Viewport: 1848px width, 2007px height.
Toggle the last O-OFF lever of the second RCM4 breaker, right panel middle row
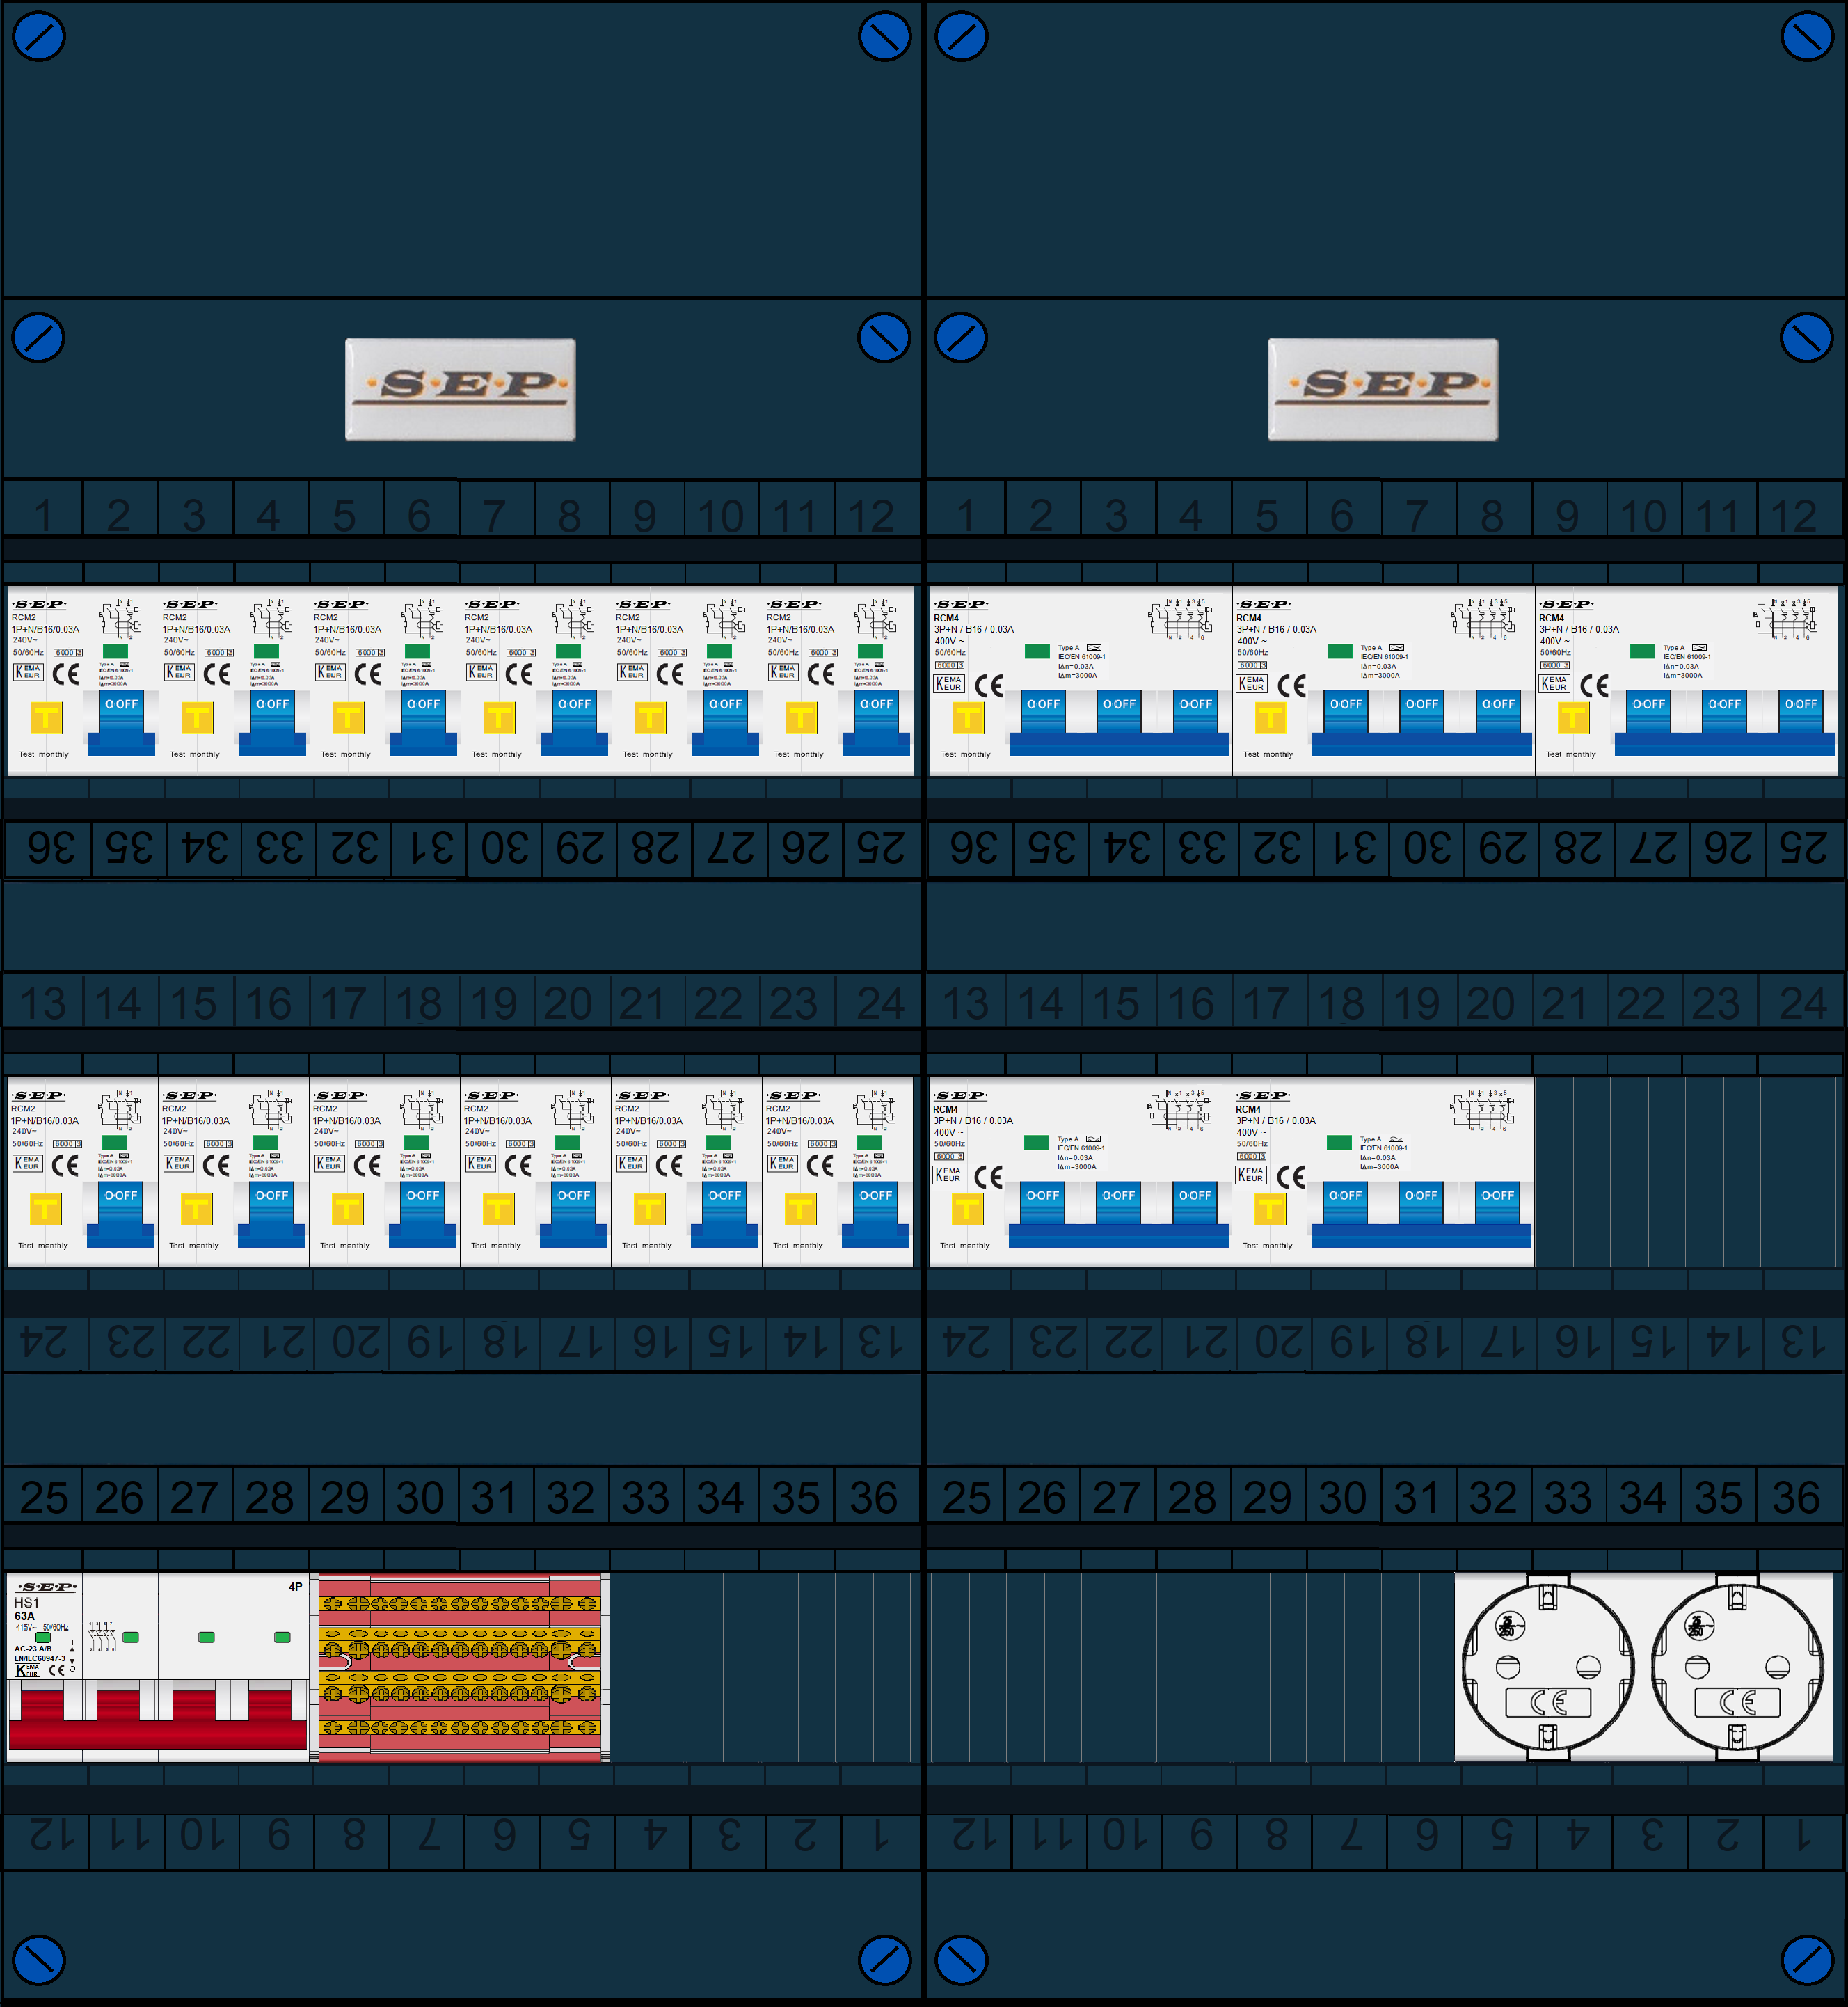(x=1497, y=1203)
